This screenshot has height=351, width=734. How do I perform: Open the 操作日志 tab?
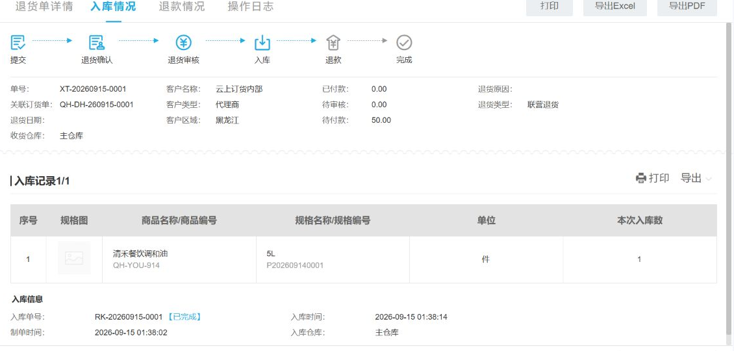(x=251, y=6)
